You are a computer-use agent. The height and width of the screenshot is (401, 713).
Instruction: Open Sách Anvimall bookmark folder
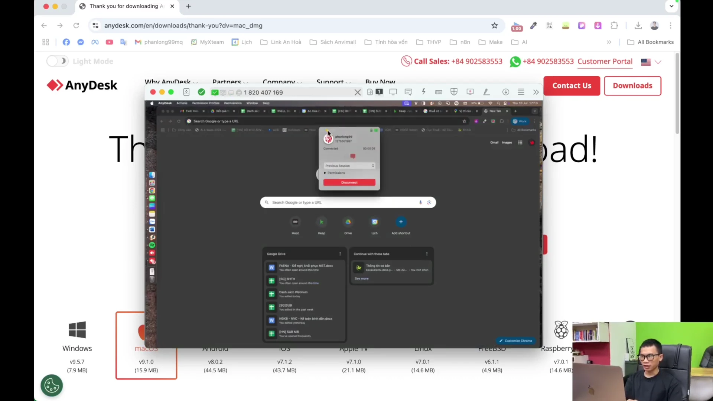pyautogui.click(x=333, y=42)
